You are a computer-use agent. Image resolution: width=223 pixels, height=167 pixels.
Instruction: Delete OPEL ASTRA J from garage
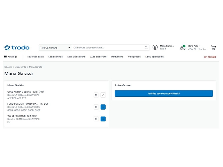click(96, 95)
